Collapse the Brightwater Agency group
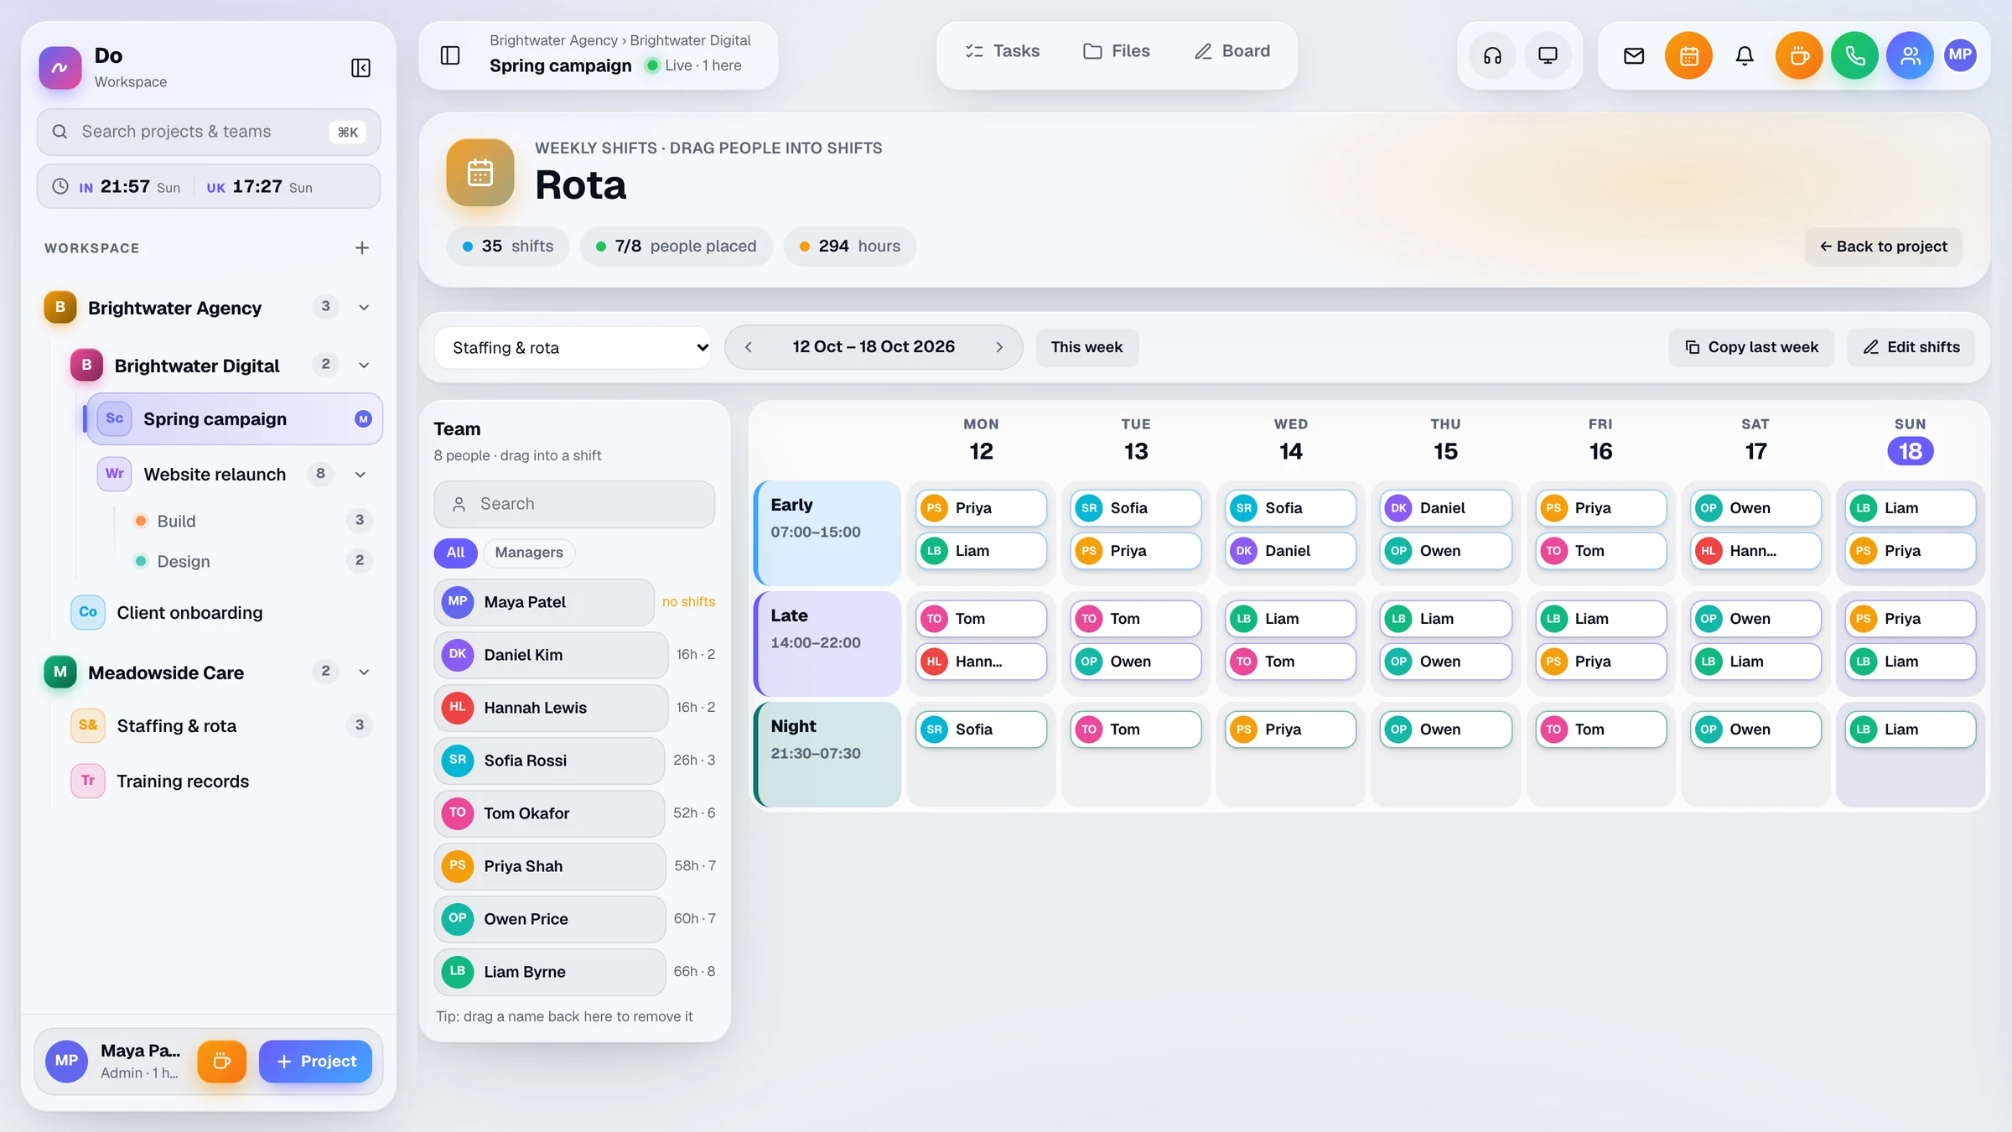The height and width of the screenshot is (1132, 2012). 364,308
